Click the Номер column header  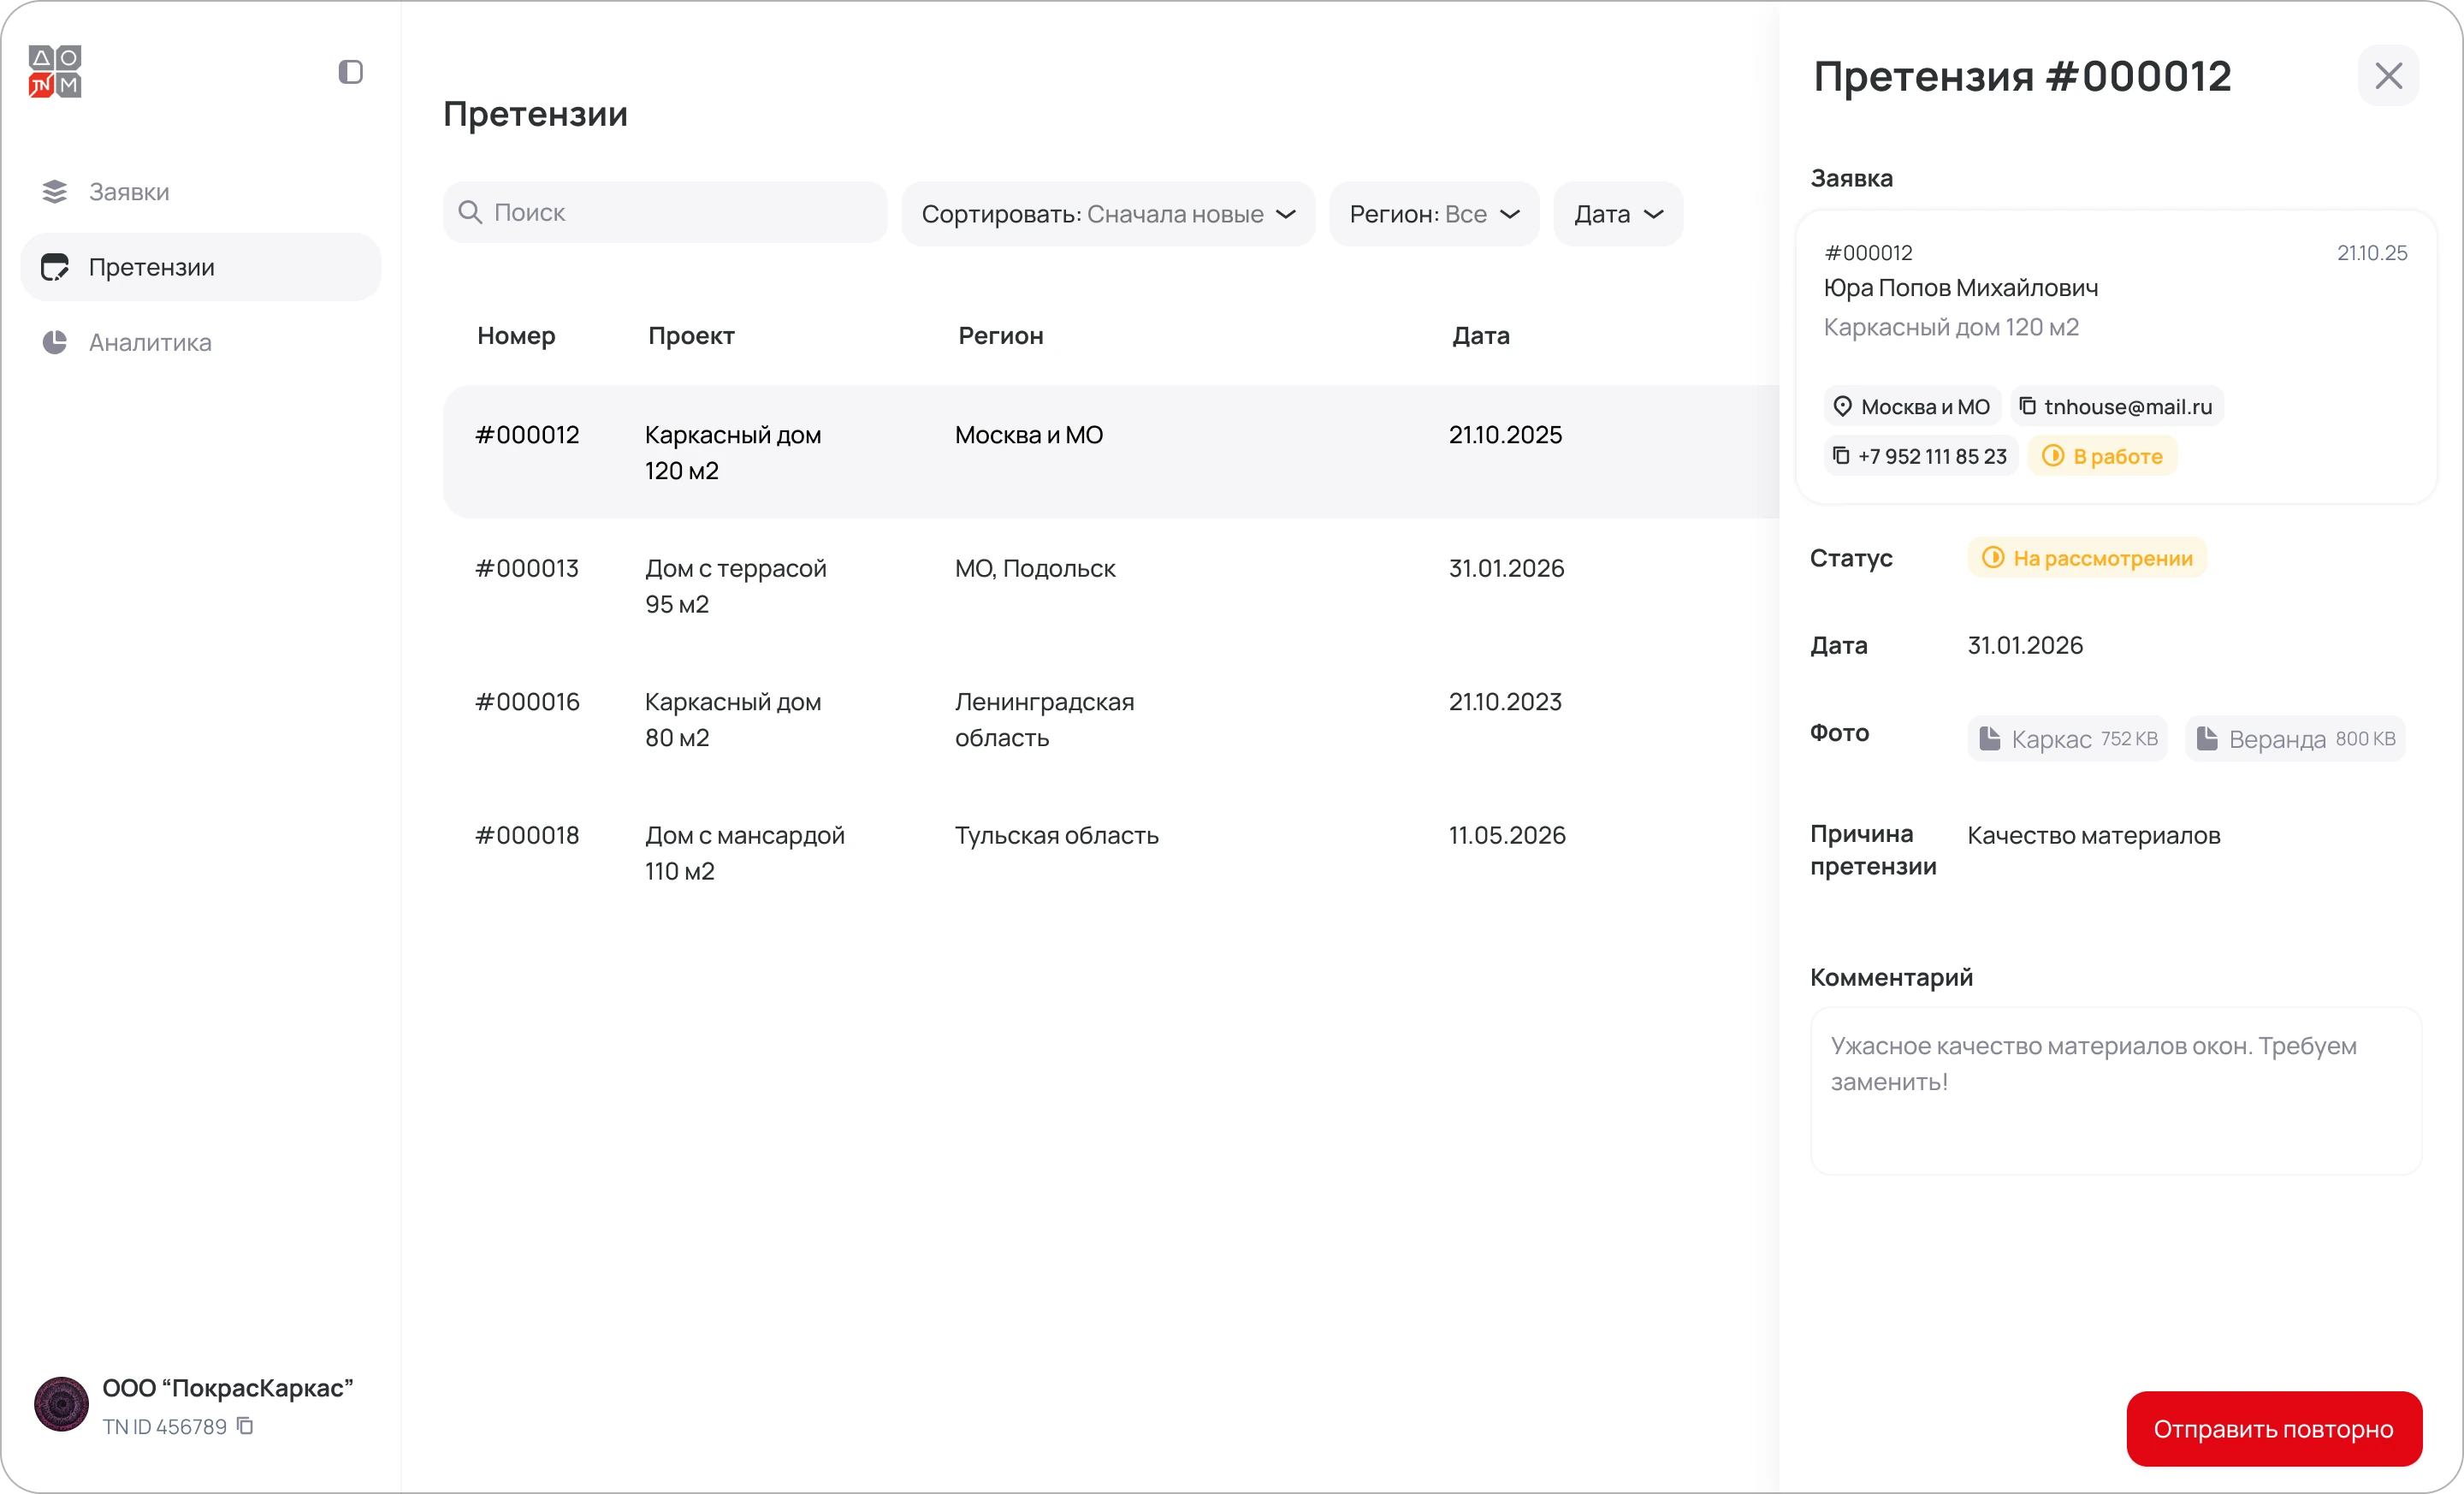click(x=516, y=335)
